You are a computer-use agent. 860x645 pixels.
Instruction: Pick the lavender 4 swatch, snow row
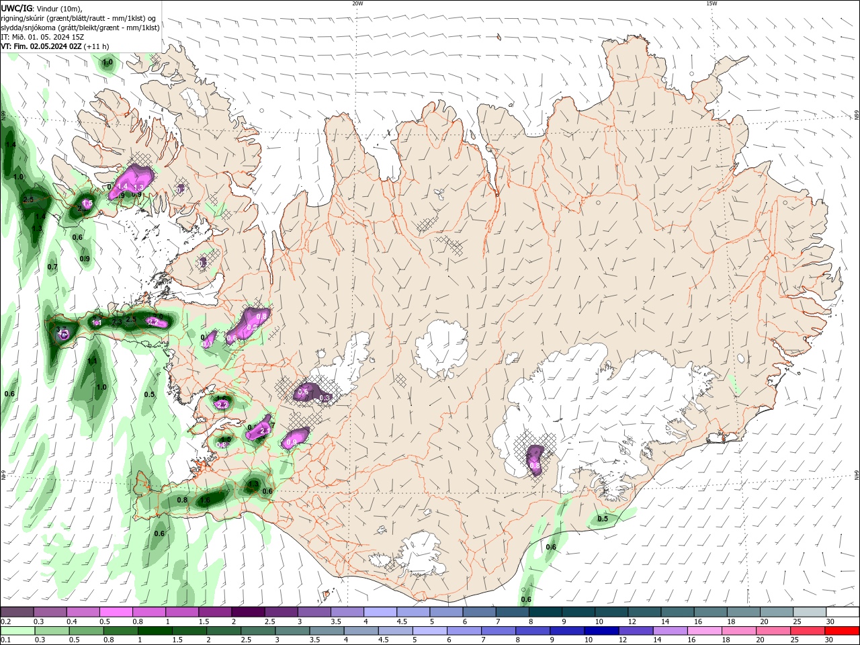pos(380,612)
